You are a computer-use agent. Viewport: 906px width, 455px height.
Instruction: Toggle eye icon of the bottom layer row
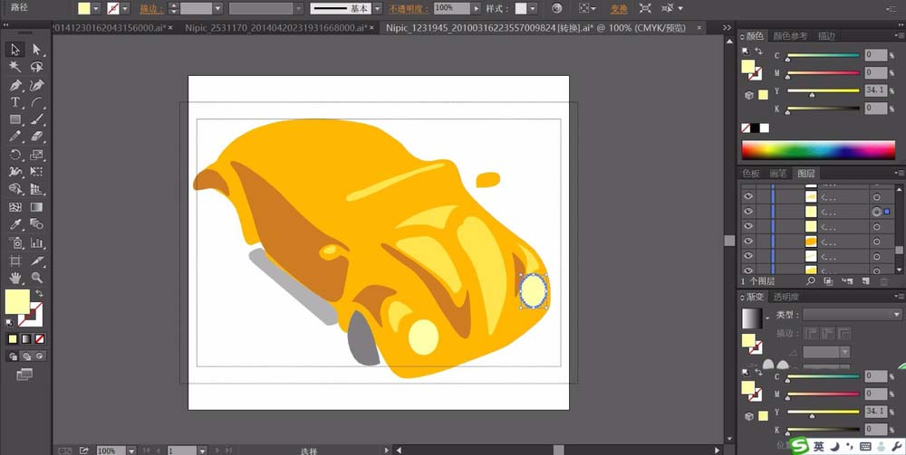(x=748, y=270)
